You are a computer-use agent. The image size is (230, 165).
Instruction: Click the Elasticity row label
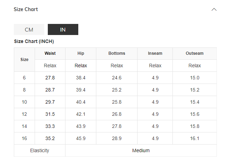tap(39, 150)
